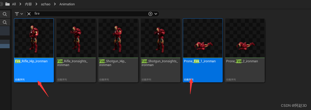The height and width of the screenshot is (110, 311).
Task: Save search with plus circle icon
Action: point(150,14)
